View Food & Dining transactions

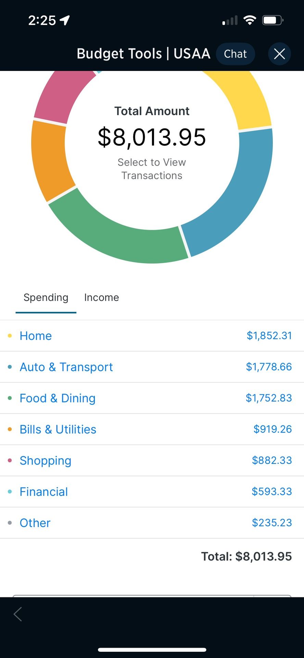pyautogui.click(x=152, y=398)
